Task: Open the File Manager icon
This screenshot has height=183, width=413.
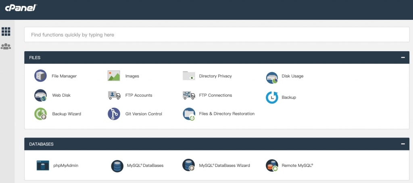Action: (x=40, y=76)
